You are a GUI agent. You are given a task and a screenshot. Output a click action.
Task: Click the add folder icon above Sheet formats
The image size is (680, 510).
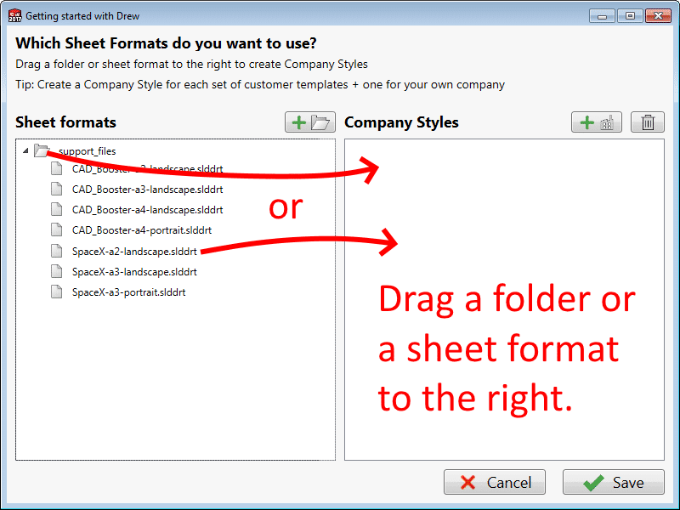coord(309,122)
